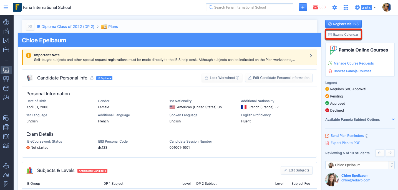The height and width of the screenshot is (190, 398).
Task: Click the 3 of 4 badge
Action: (x=366, y=8)
